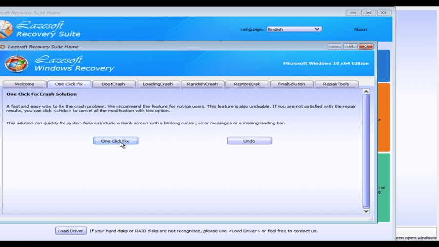The width and height of the screenshot is (439, 247).
Task: Go to the LoadingCrash tab
Action: point(158,84)
